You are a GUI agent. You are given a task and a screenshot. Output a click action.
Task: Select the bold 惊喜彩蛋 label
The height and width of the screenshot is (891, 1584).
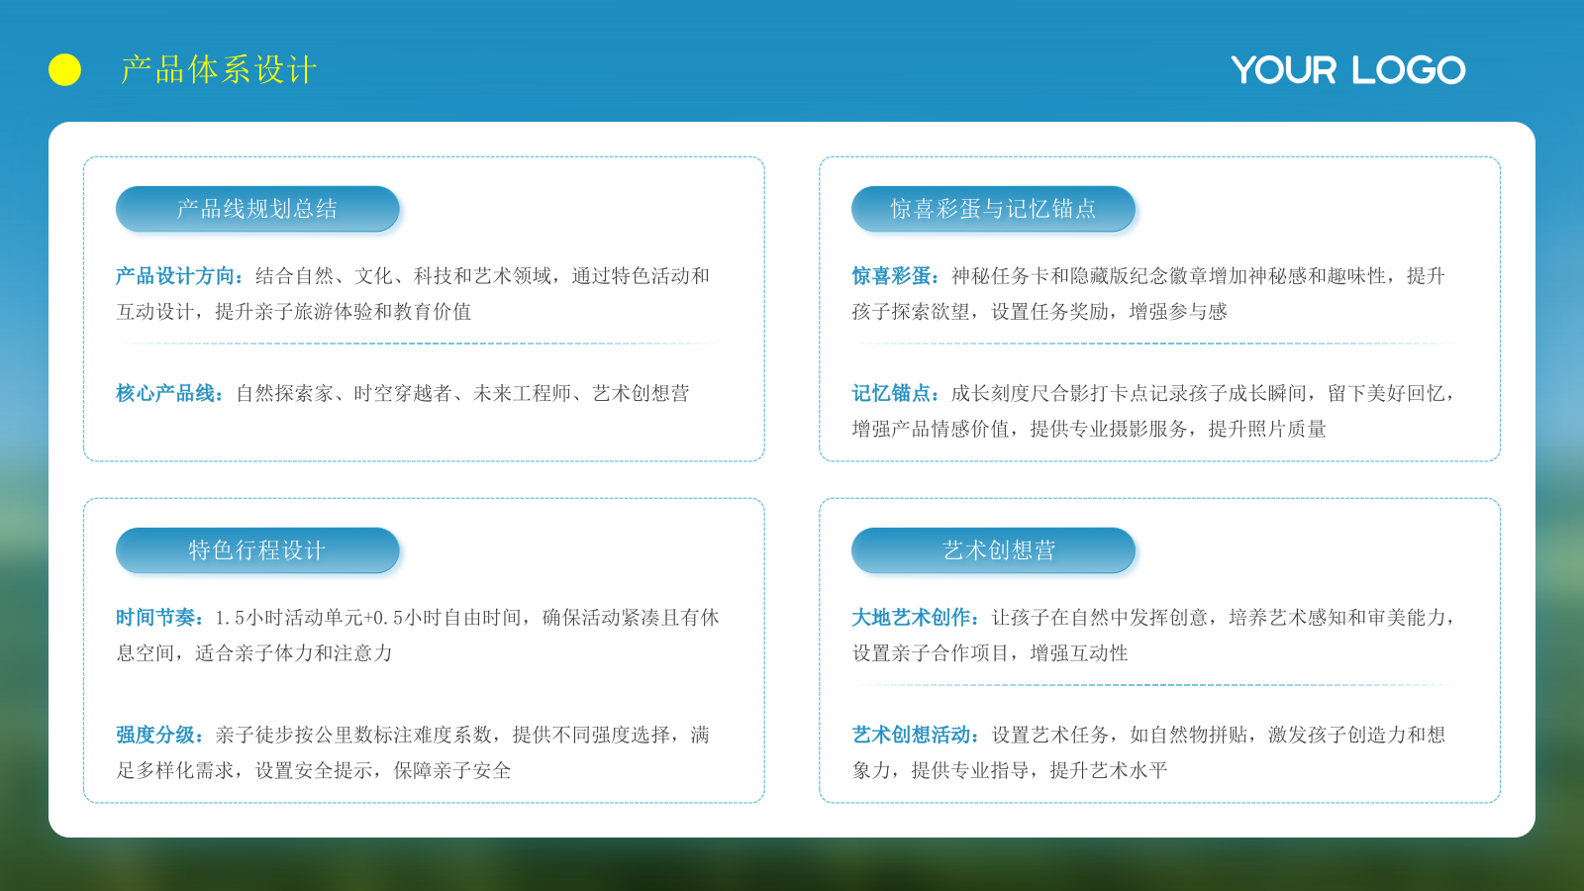click(x=894, y=276)
